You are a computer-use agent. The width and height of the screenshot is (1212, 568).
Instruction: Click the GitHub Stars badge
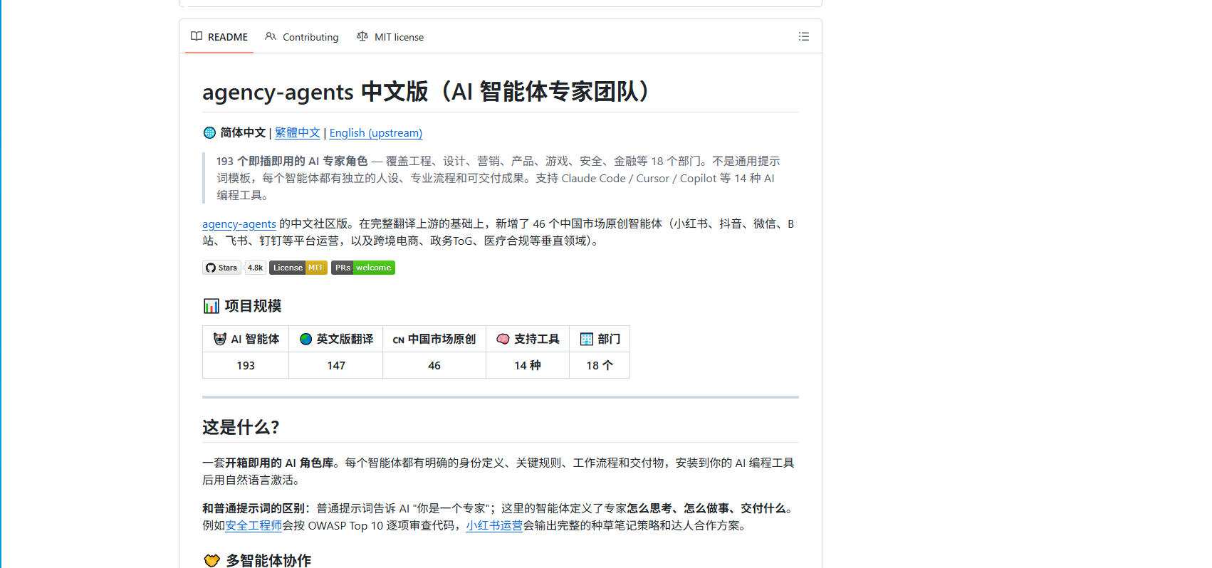234,268
